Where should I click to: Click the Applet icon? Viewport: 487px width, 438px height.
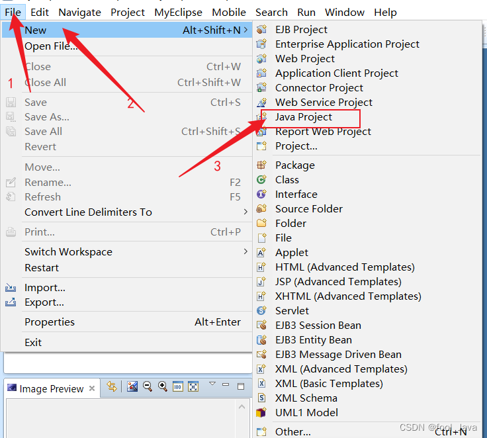coord(261,253)
